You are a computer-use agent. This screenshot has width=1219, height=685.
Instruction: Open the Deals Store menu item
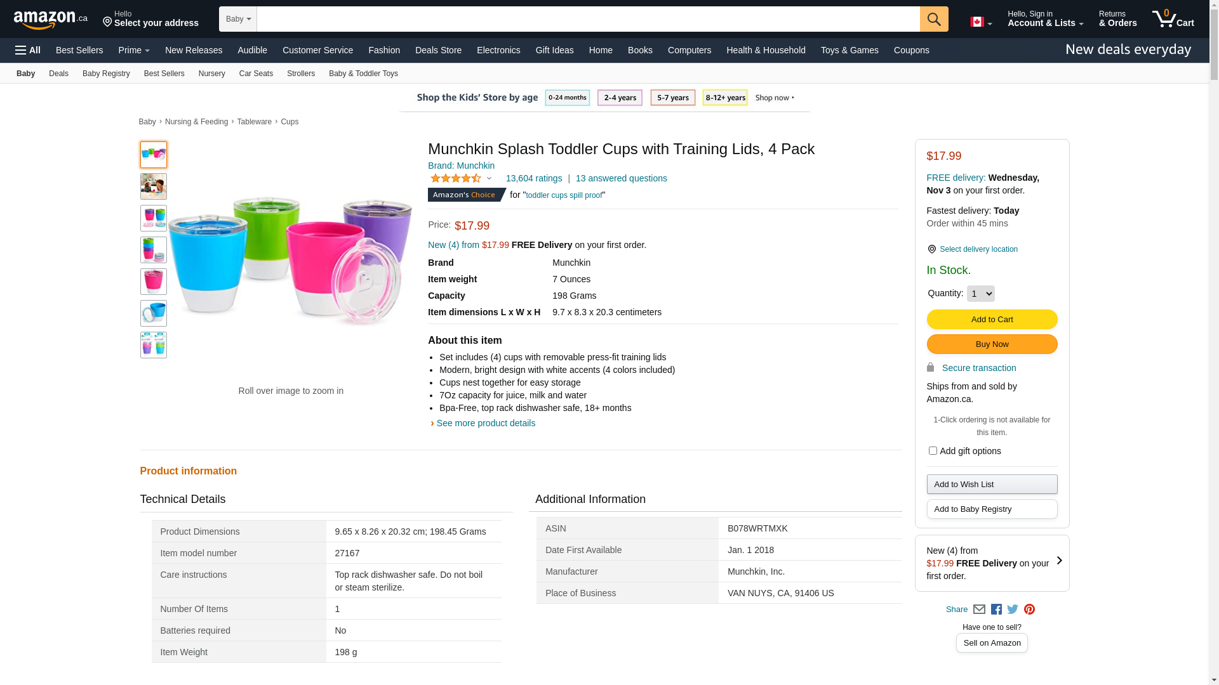tap(438, 50)
